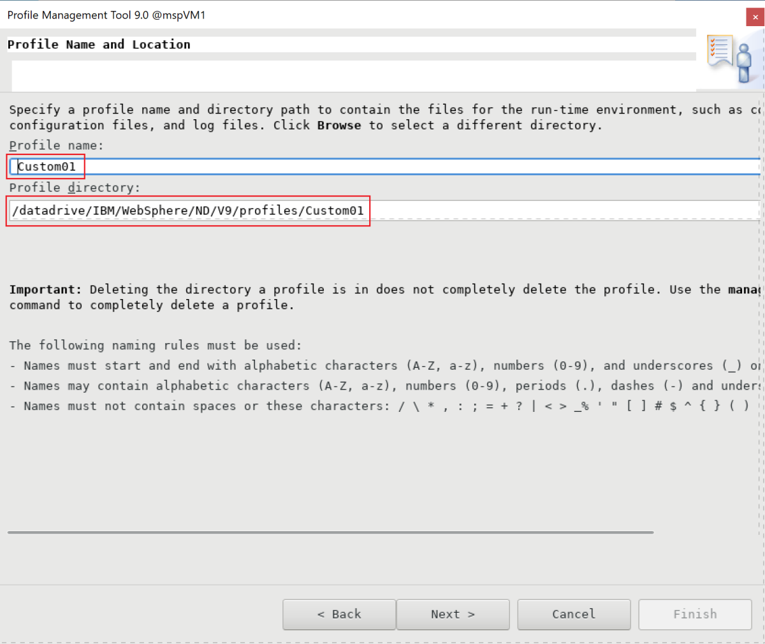
Task: Click the disabled Finish button
Action: click(694, 614)
